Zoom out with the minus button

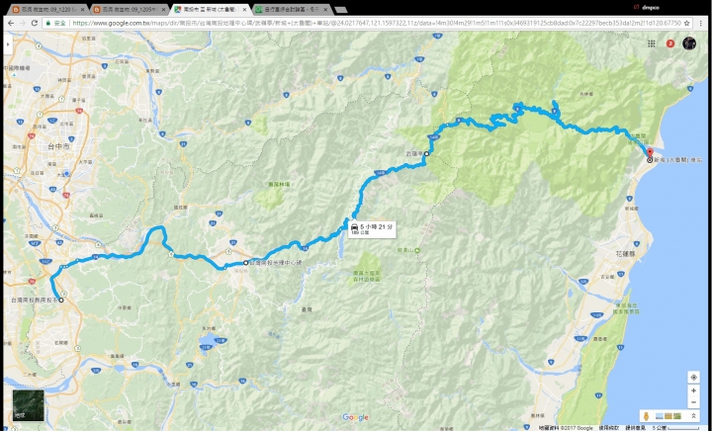[x=693, y=402]
